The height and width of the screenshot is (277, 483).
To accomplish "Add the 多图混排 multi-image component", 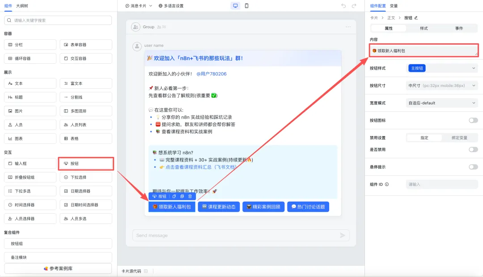I will click(x=86, y=111).
